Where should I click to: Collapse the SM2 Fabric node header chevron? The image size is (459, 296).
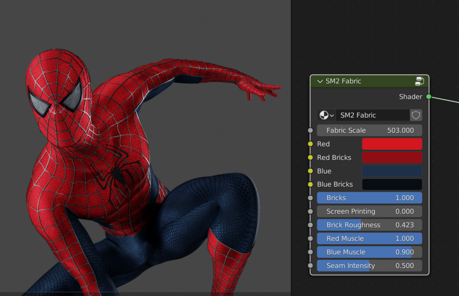pyautogui.click(x=320, y=81)
